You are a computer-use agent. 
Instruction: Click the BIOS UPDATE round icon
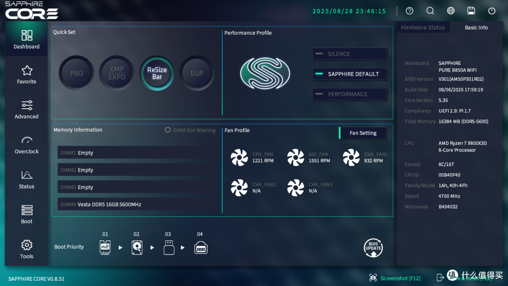click(373, 248)
